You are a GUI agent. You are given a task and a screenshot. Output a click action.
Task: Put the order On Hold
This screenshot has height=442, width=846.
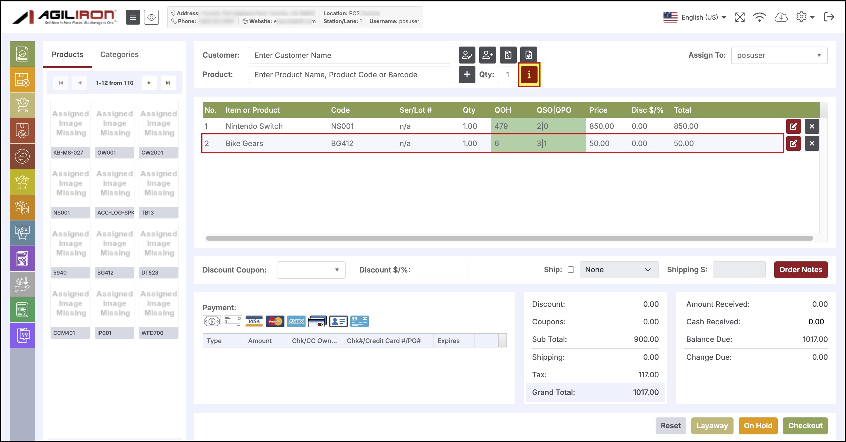coord(758,426)
